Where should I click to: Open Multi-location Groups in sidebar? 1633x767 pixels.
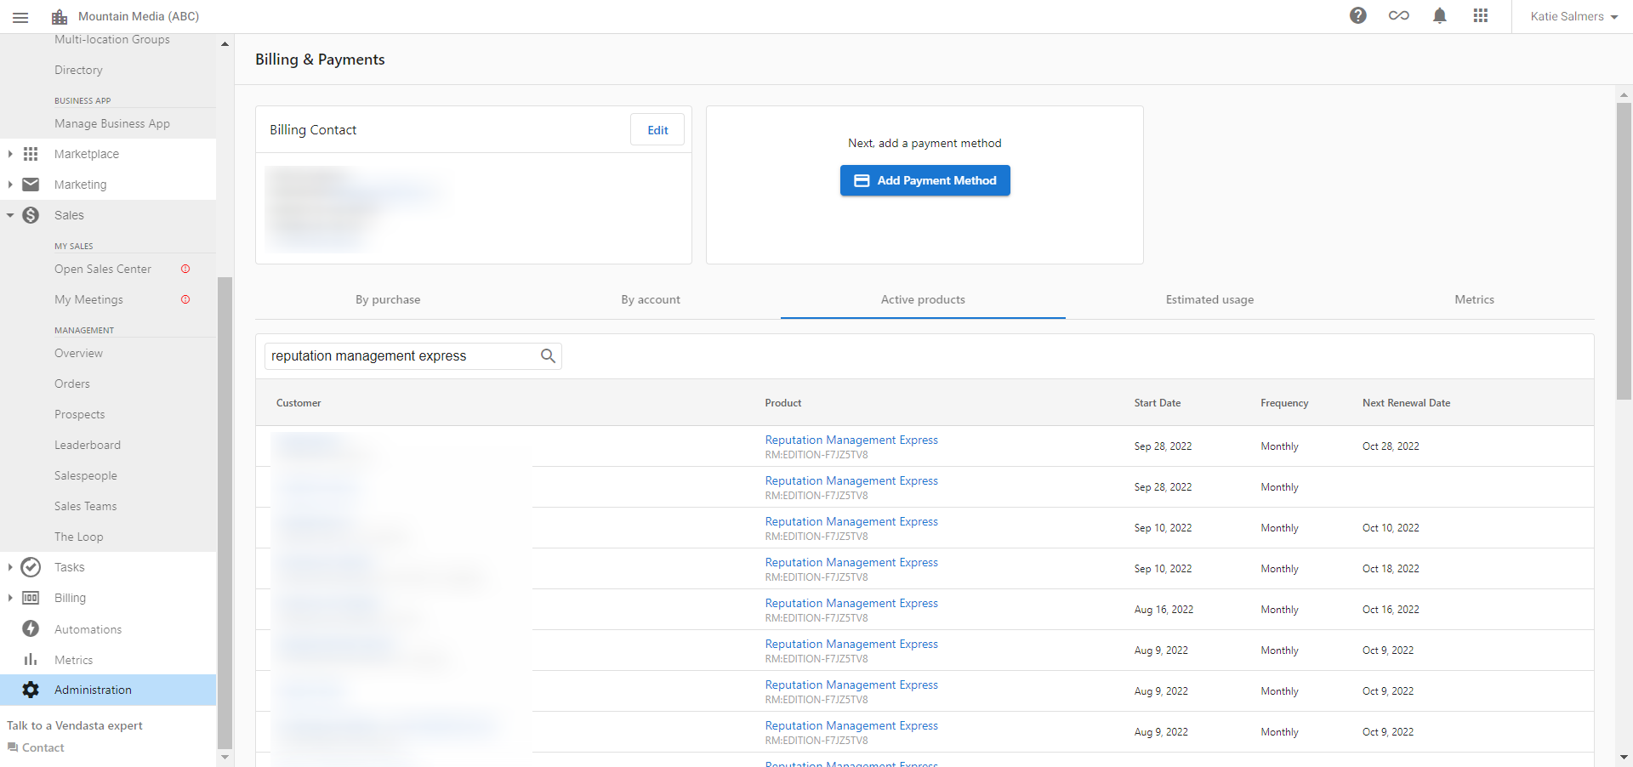[112, 39]
